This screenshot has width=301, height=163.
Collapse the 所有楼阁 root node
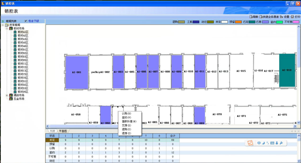[x=3, y=25]
